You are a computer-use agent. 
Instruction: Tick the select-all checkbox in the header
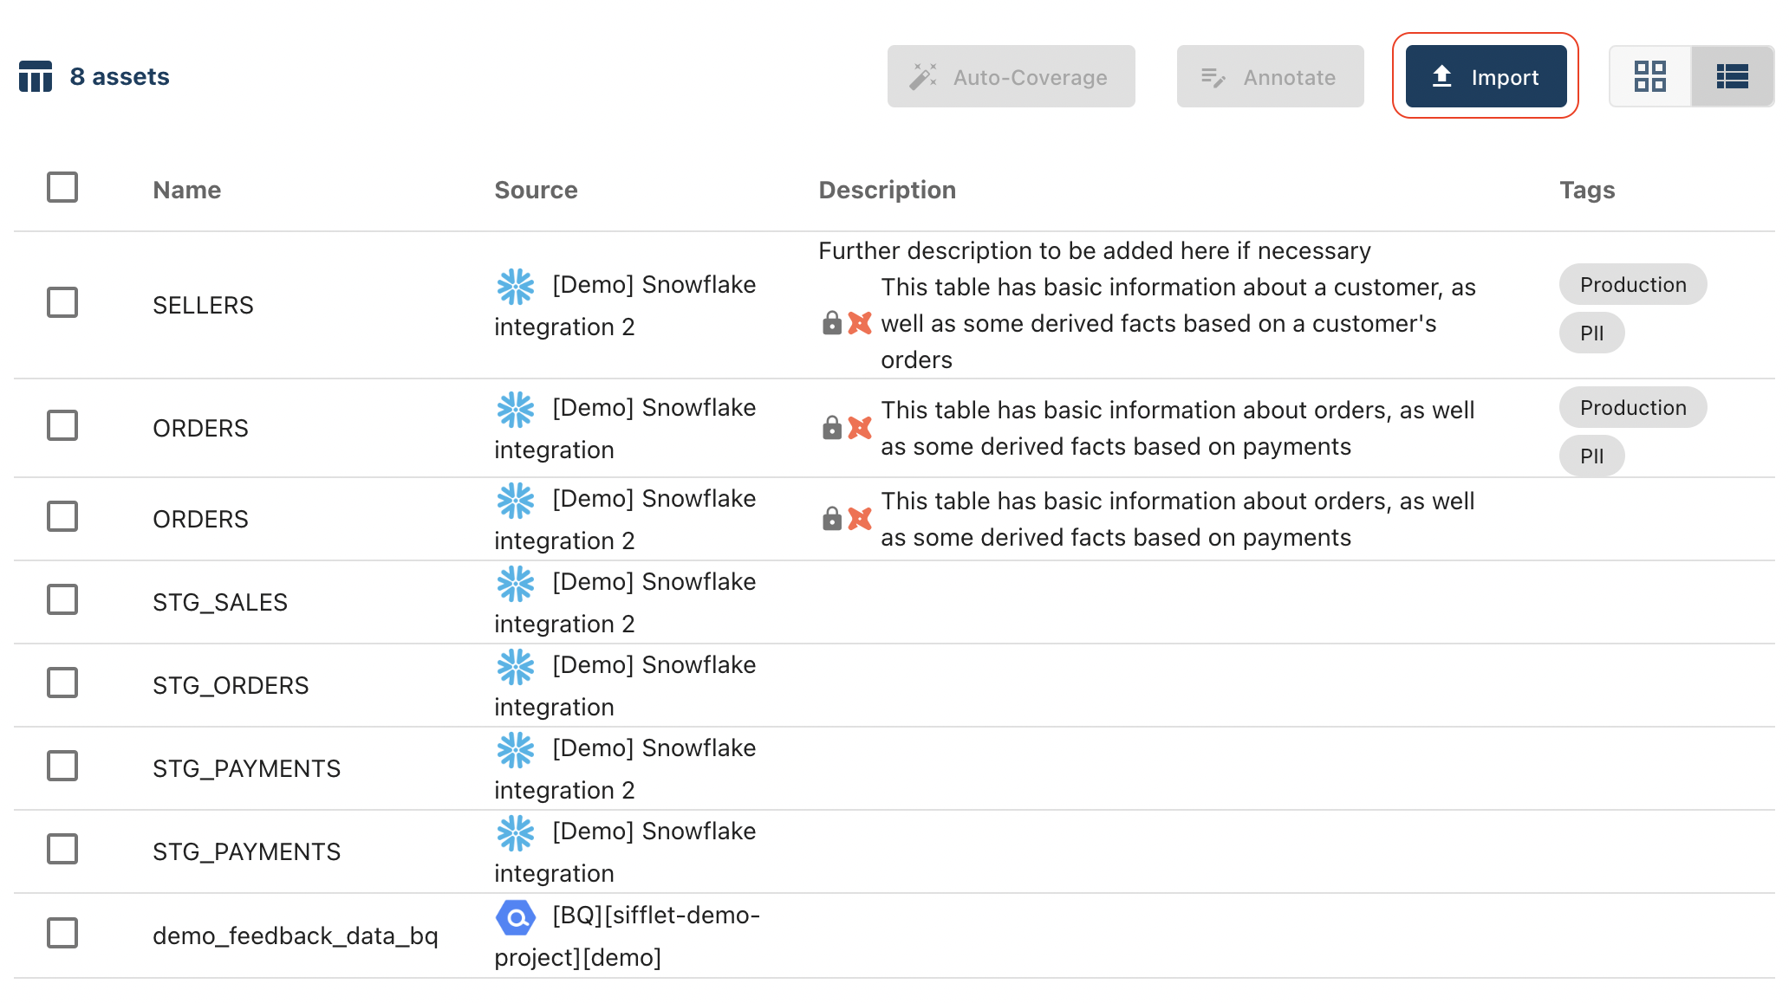[x=62, y=187]
